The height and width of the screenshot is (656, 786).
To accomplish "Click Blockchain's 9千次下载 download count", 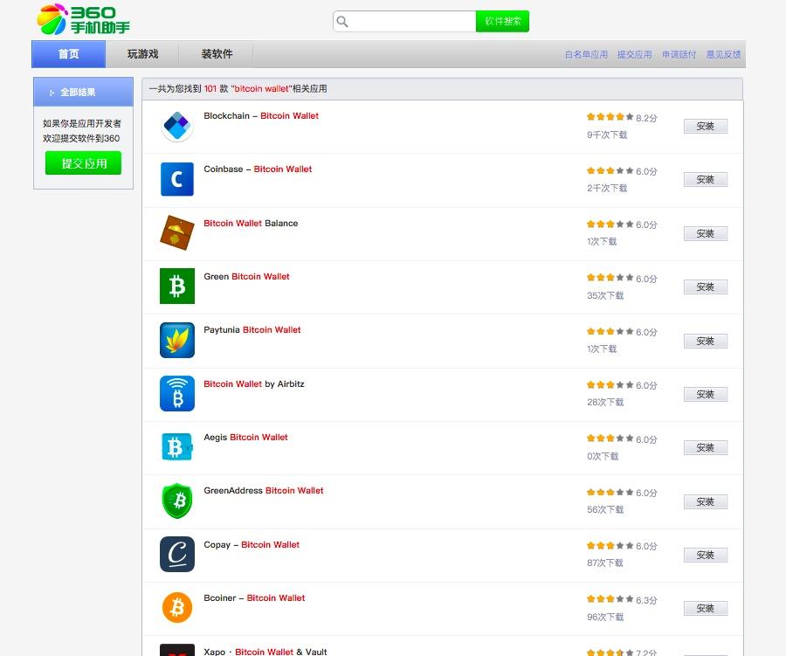I will (x=607, y=135).
